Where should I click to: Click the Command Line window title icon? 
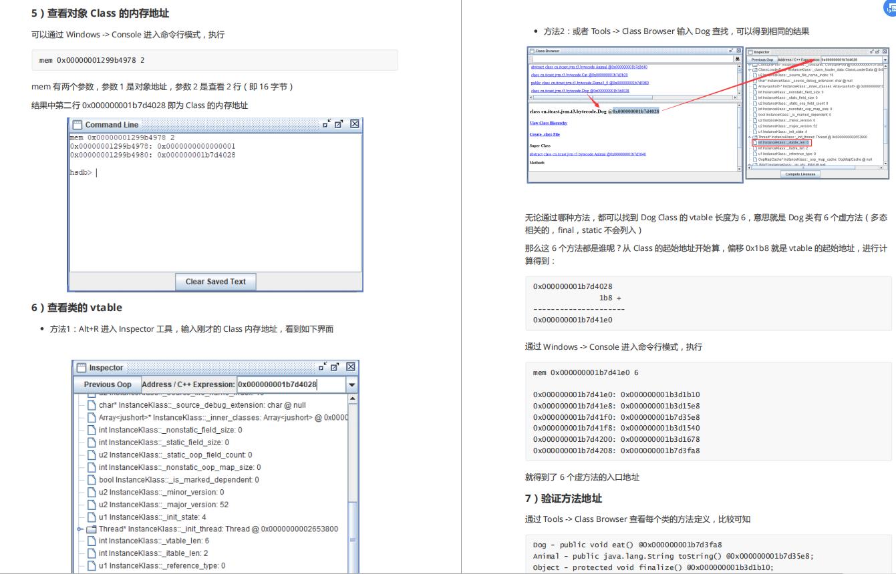pyautogui.click(x=77, y=124)
